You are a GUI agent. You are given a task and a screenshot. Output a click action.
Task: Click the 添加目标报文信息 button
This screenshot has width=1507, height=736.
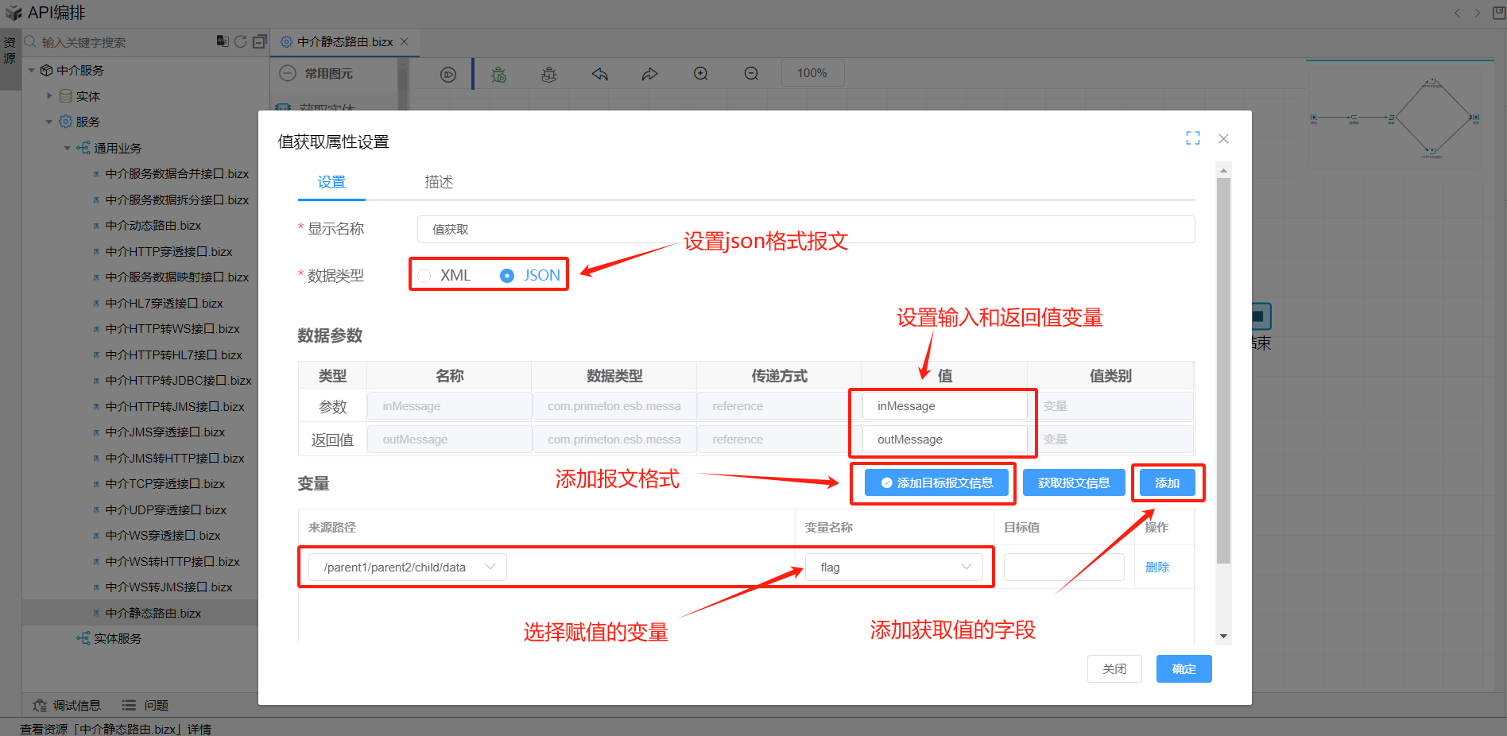[936, 483]
